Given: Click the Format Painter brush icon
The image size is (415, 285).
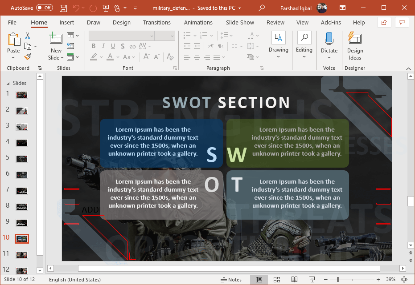Looking at the screenshot, I should pyautogui.click(x=28, y=57).
